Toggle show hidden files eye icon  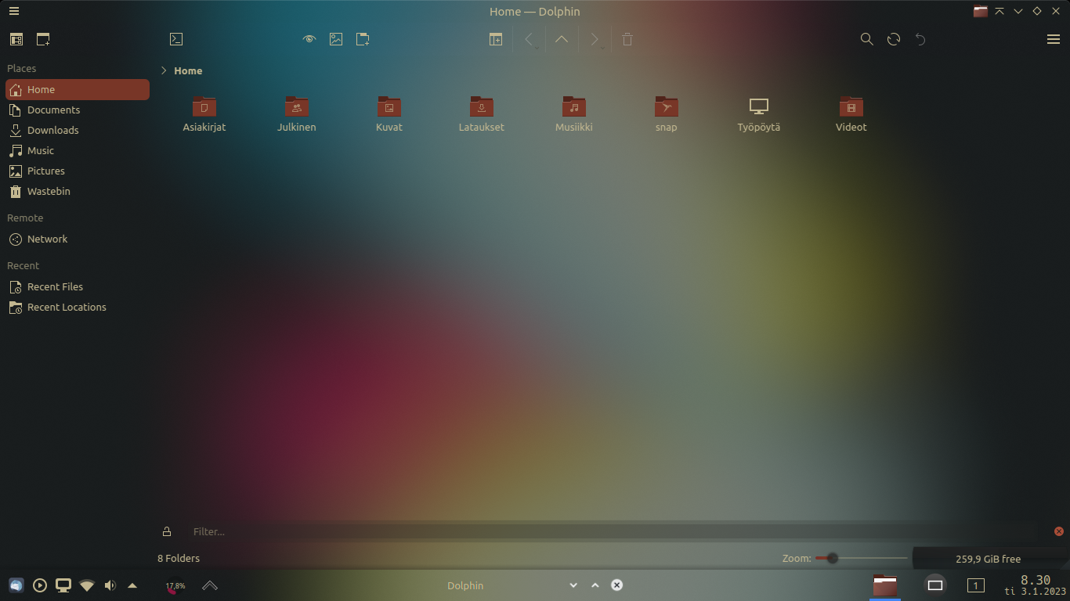309,39
